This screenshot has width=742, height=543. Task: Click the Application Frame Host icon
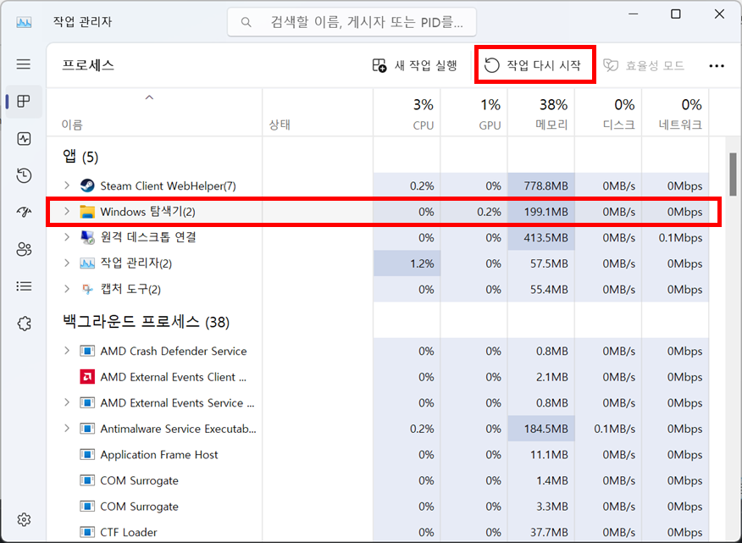point(87,454)
